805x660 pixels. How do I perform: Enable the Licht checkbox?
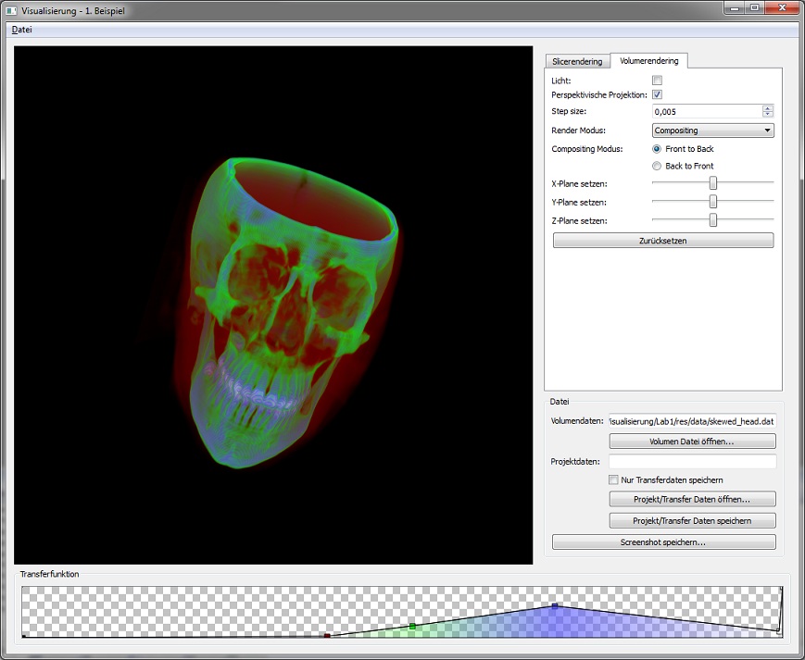pyautogui.click(x=657, y=81)
